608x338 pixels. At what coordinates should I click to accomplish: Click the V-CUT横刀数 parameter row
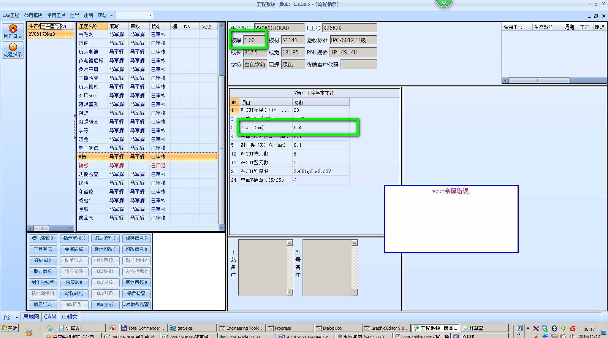coord(290,154)
